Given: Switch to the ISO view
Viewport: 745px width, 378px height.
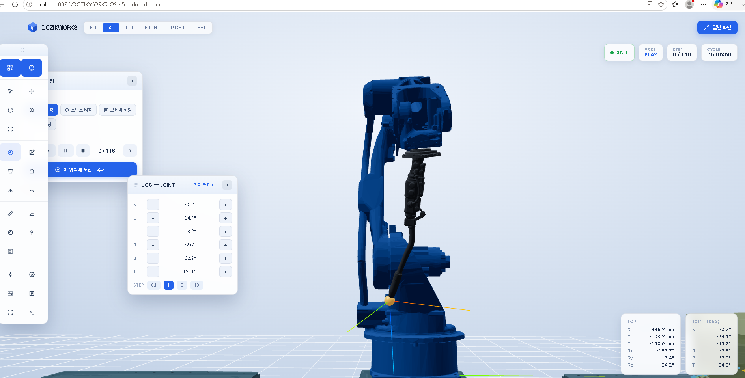Looking at the screenshot, I should pyautogui.click(x=111, y=28).
